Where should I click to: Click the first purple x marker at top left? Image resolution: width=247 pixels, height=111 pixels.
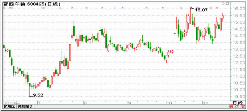[4, 8]
